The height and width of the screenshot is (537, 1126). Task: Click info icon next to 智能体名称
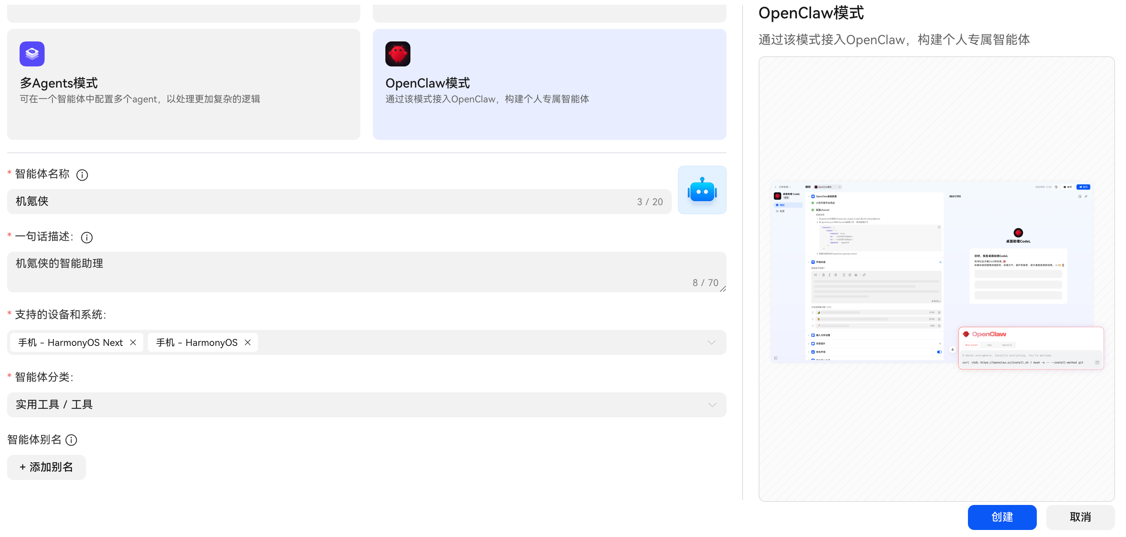point(82,175)
